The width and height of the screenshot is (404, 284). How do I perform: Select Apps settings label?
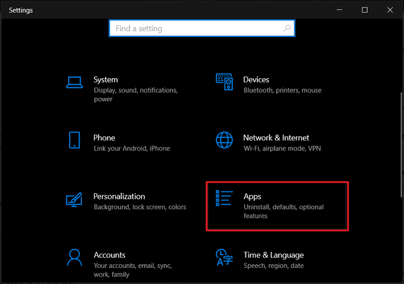click(253, 196)
